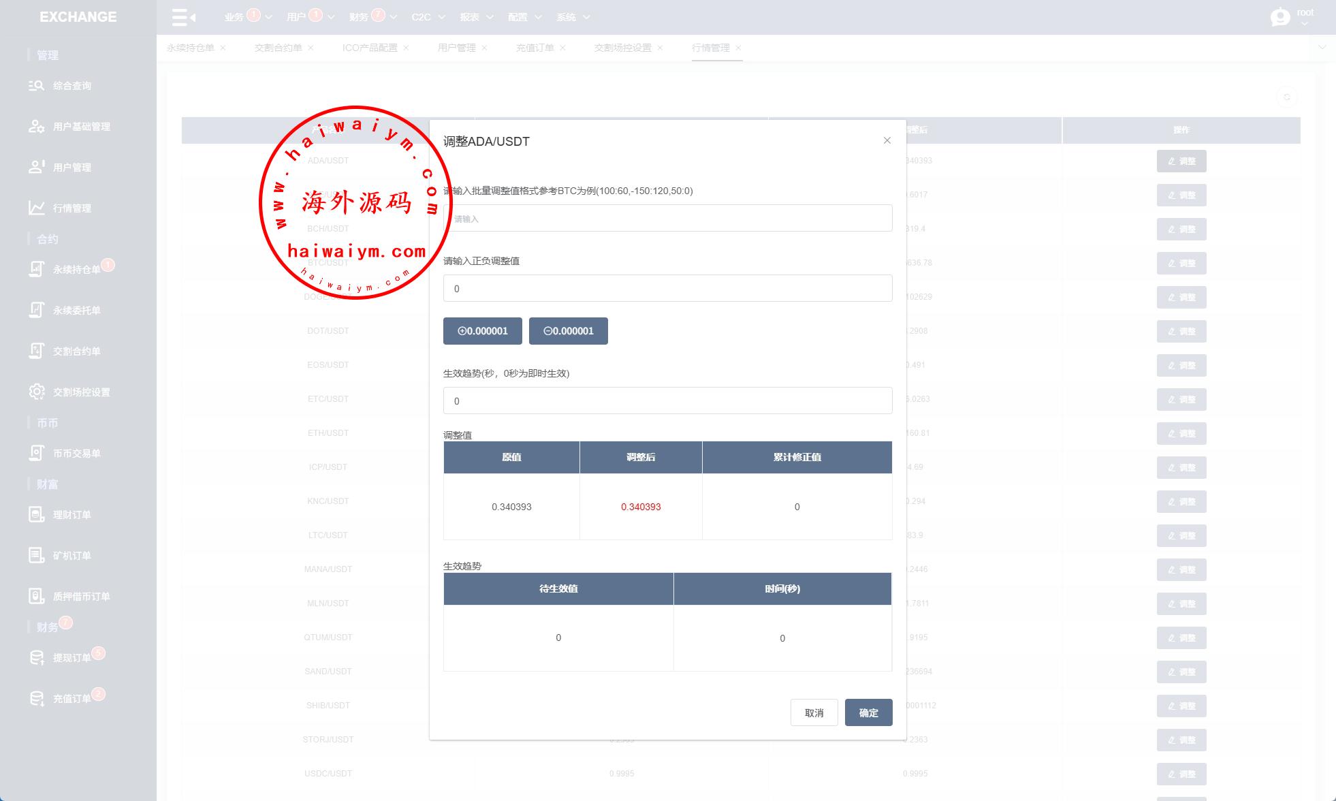This screenshot has width=1336, height=801.
Task: Expand tab list chevron at right
Action: point(1322,48)
